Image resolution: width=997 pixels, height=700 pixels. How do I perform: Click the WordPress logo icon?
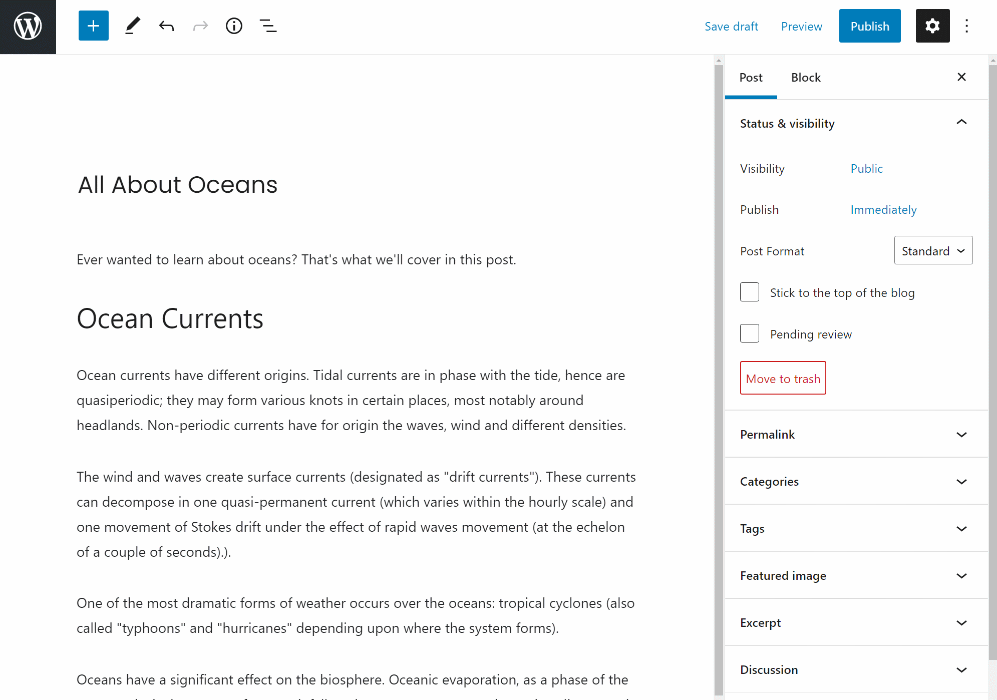[28, 27]
